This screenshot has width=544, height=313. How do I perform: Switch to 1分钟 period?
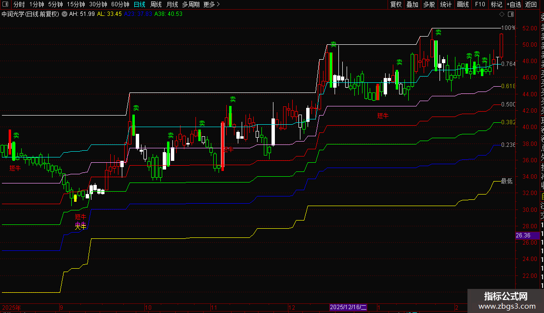click(x=37, y=4)
